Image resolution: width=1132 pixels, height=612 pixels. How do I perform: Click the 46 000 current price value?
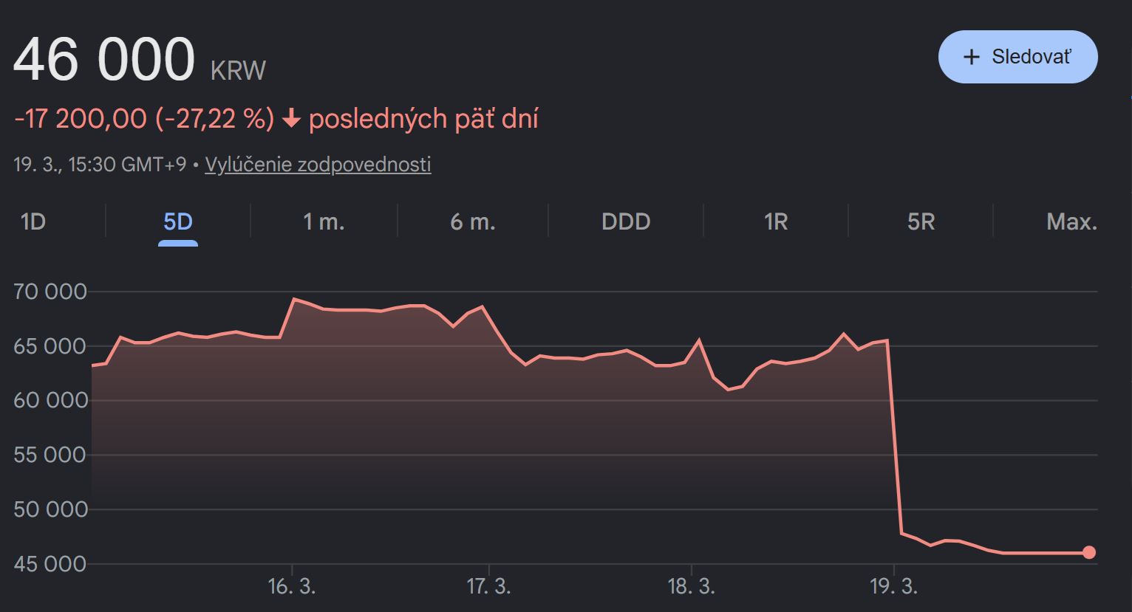point(104,61)
